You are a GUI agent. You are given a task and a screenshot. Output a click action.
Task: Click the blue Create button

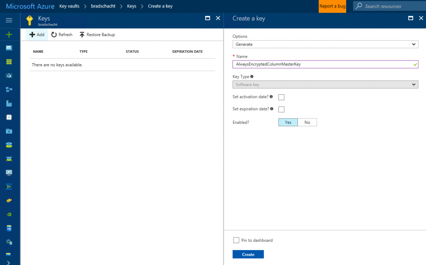coord(248,255)
